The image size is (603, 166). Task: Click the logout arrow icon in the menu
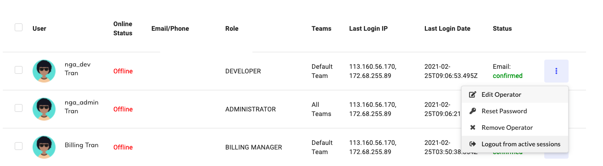tap(473, 144)
